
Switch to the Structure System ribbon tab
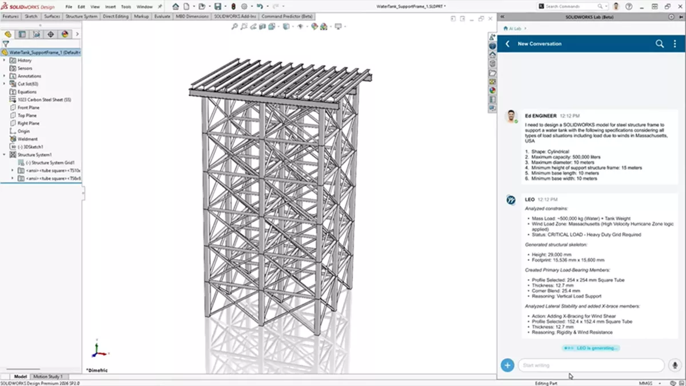[80, 17]
